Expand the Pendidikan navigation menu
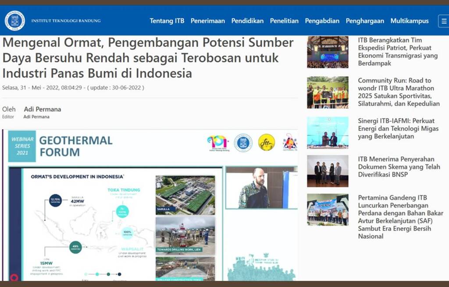The height and width of the screenshot is (287, 449). [x=247, y=21]
